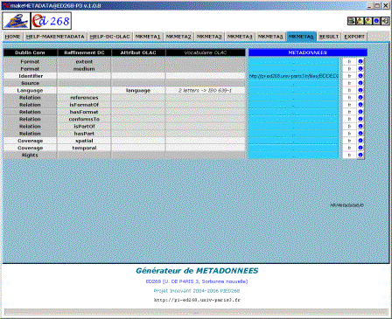
Task: Click the 'fr' language field in Identifier row
Action: 349,76
